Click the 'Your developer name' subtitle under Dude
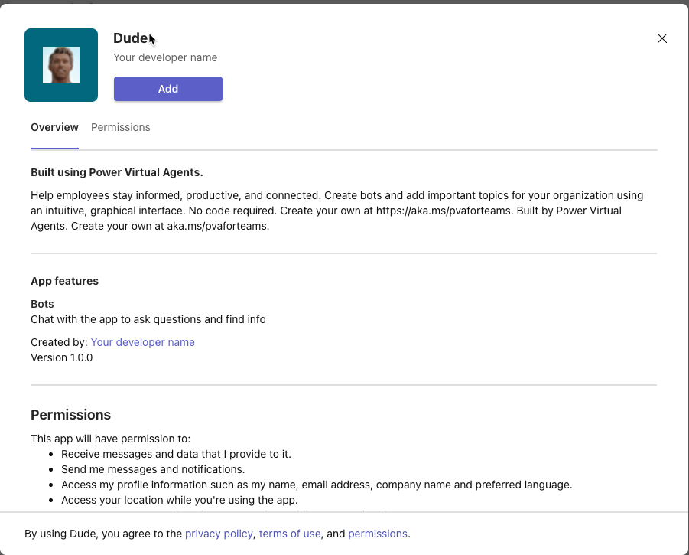 [x=165, y=57]
